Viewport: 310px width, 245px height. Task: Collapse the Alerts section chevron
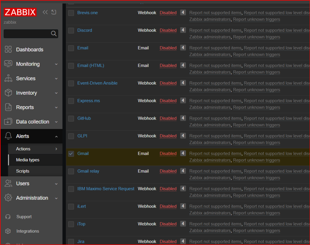pyautogui.click(x=56, y=137)
